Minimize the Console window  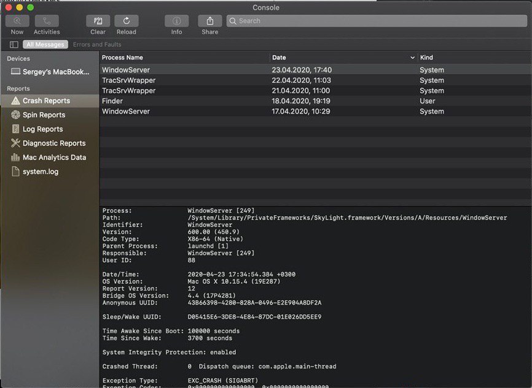click(x=19, y=7)
